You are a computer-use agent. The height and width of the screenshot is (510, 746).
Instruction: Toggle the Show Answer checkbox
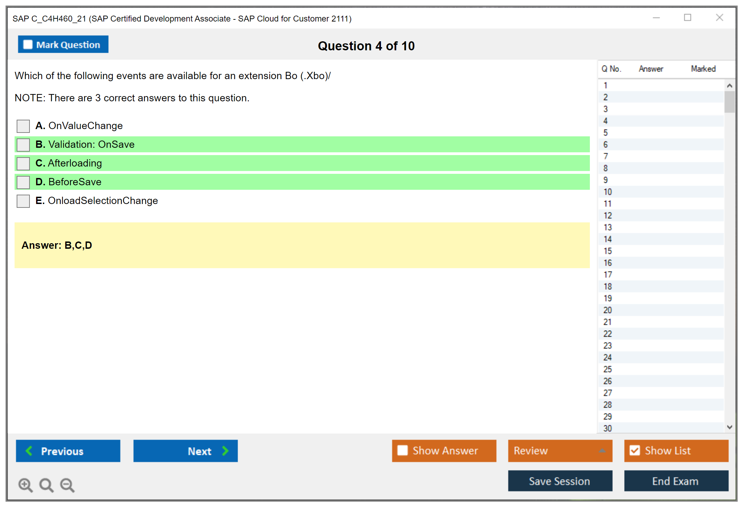point(402,450)
